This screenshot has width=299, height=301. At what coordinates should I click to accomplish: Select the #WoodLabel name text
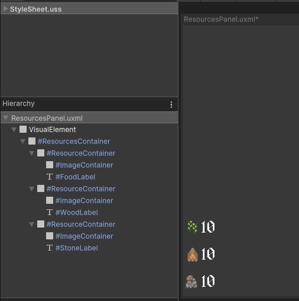(x=77, y=213)
